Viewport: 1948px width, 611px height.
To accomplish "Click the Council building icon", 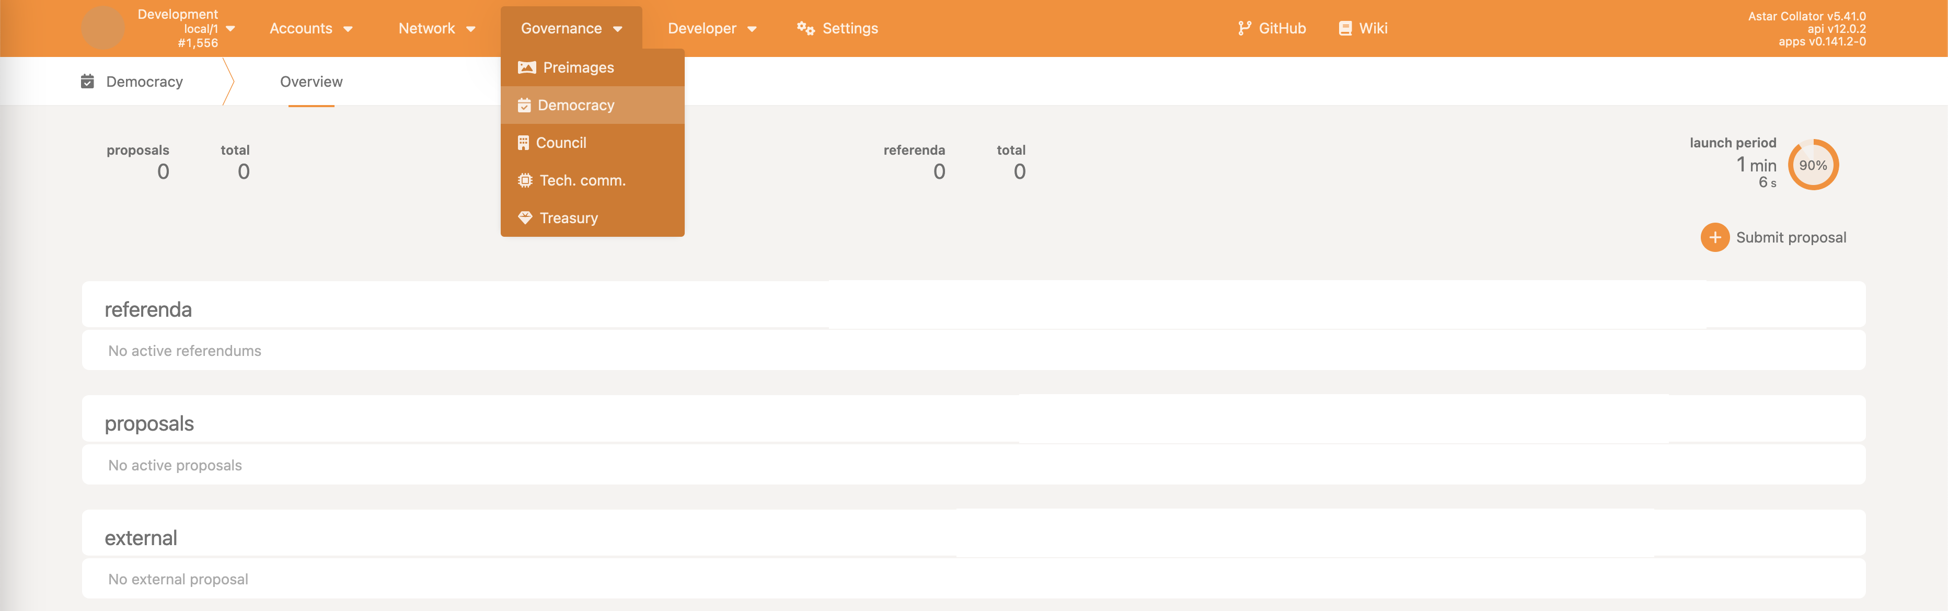I will [523, 143].
